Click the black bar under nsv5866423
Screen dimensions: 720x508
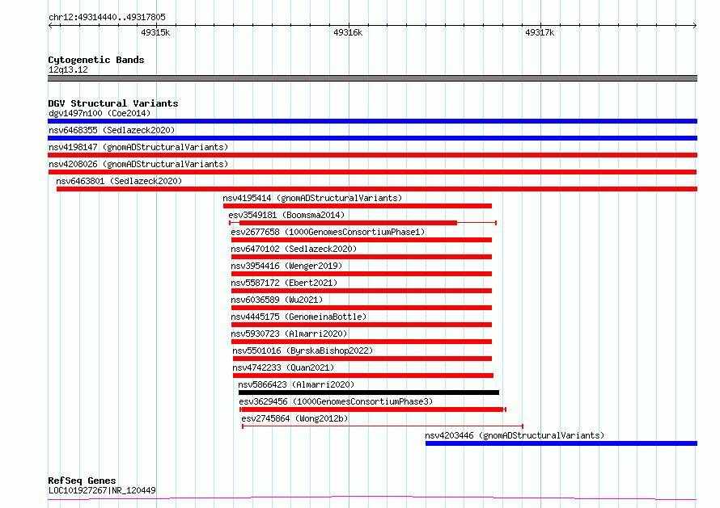pos(369,393)
